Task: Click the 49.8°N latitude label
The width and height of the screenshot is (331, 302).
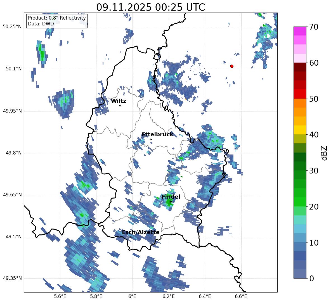Action: pyautogui.click(x=13, y=153)
